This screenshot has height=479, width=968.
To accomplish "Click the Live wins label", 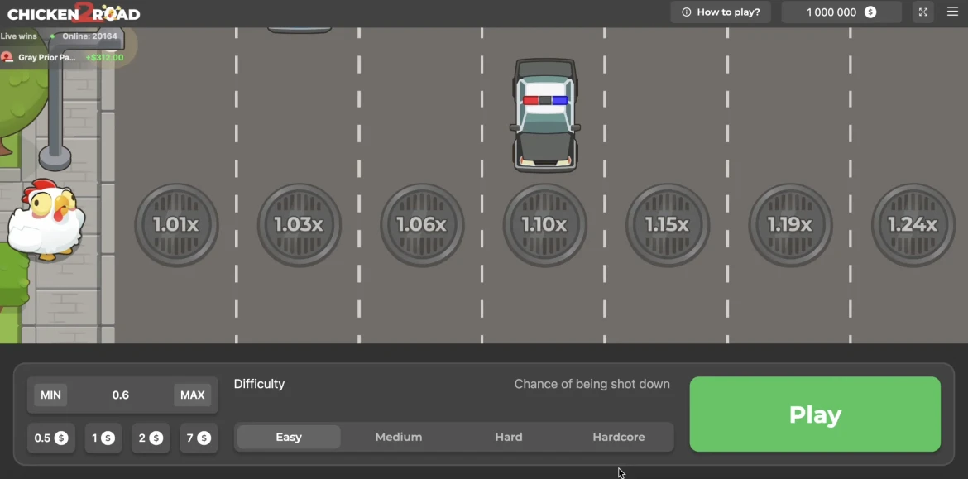I will click(x=18, y=36).
